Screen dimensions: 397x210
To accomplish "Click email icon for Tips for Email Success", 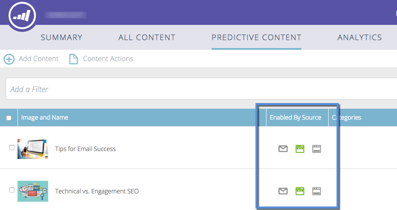I will coord(283,149).
